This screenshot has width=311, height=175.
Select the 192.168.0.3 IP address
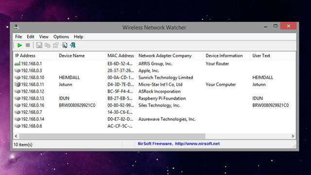31,70
